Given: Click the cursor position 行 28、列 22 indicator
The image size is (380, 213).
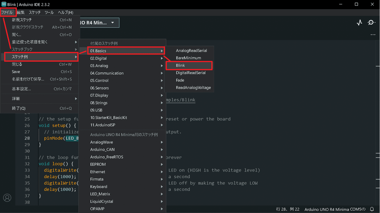Looking at the screenshot, I should 288,209.
